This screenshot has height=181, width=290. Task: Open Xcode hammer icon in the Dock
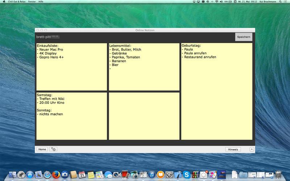(178, 175)
